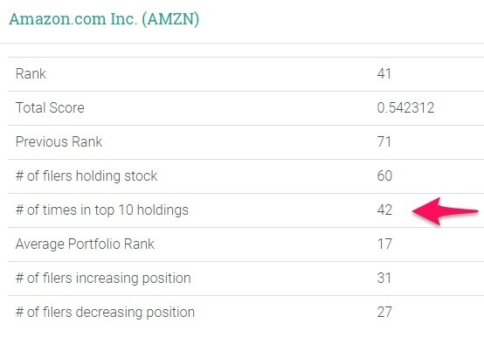
Task: Select '# of filers decreasing position' label
Action: 105,313
